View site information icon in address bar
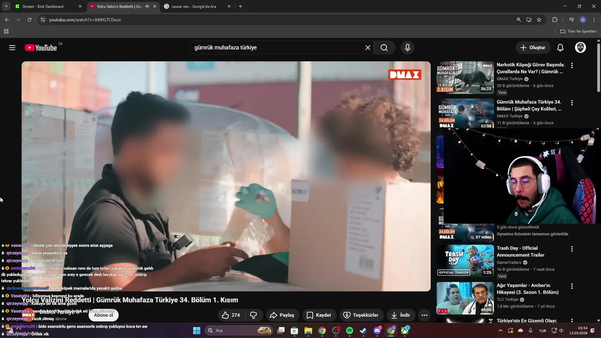The image size is (601, 338). click(43, 20)
